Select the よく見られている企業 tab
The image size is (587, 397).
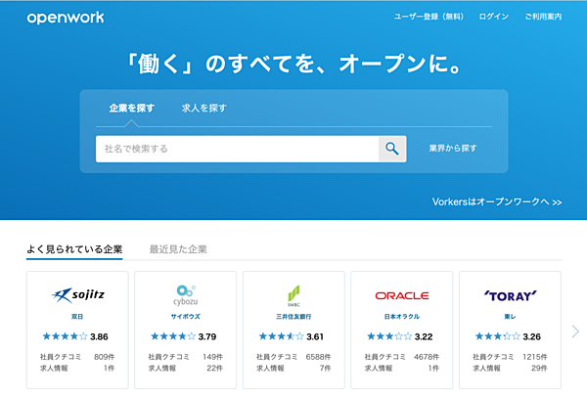[74, 249]
